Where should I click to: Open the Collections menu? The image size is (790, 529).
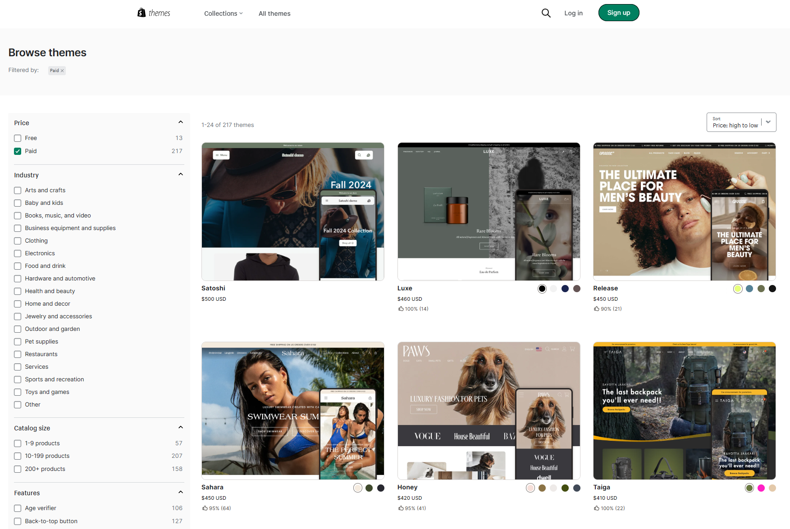coord(223,14)
